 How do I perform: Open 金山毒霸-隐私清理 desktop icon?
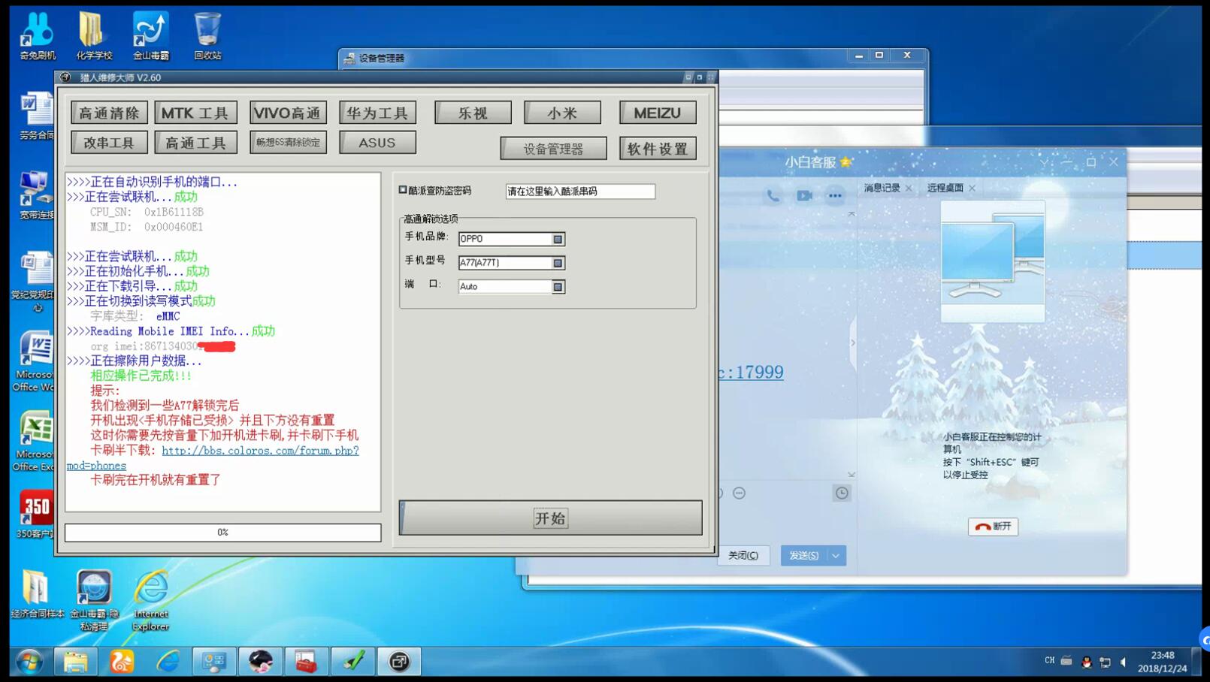[x=94, y=601]
